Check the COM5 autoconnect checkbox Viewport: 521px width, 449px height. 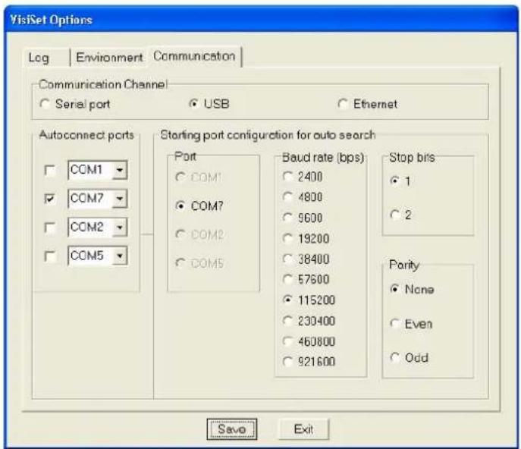pos(50,256)
